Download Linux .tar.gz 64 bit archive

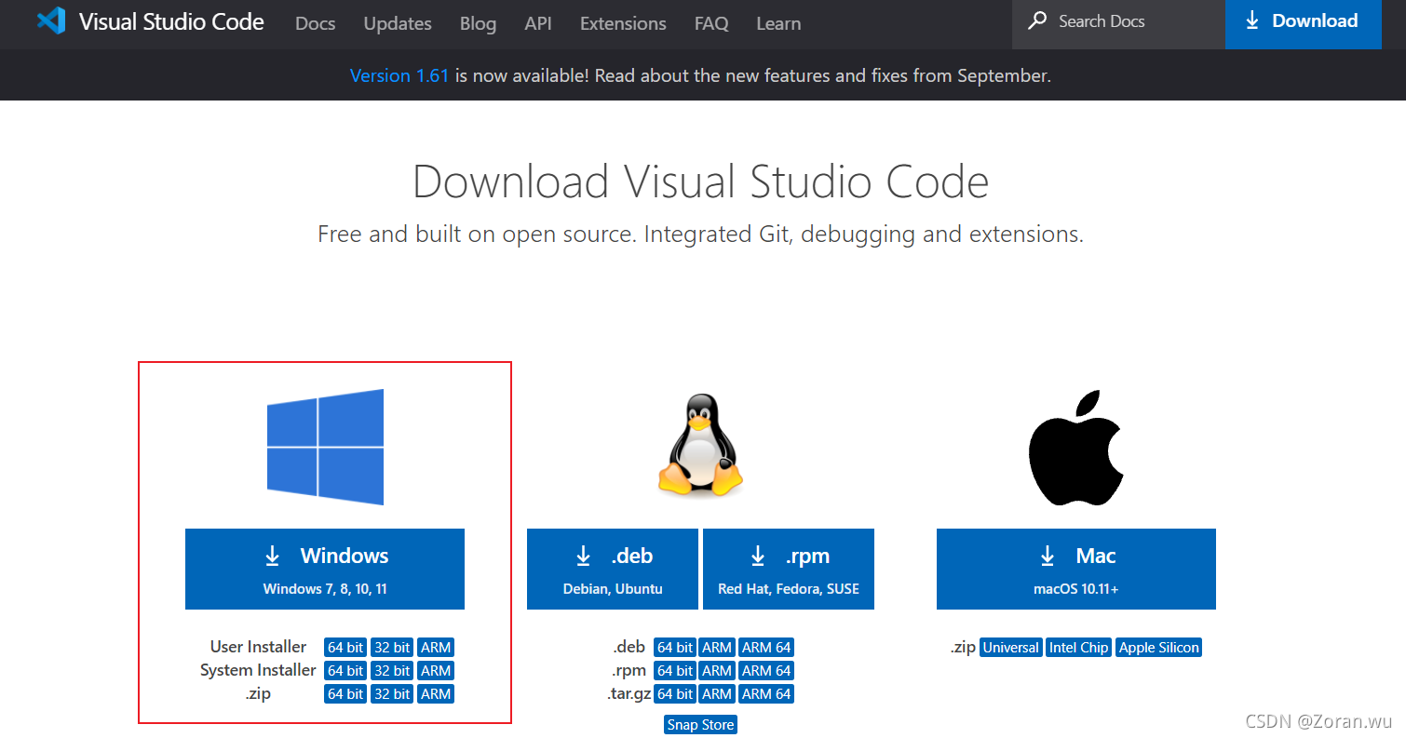coord(675,694)
